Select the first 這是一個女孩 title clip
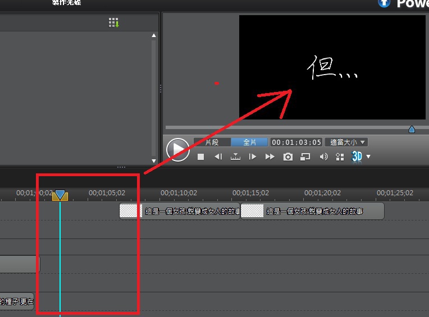Image resolution: width=429 pixels, height=317 pixels. [x=180, y=211]
